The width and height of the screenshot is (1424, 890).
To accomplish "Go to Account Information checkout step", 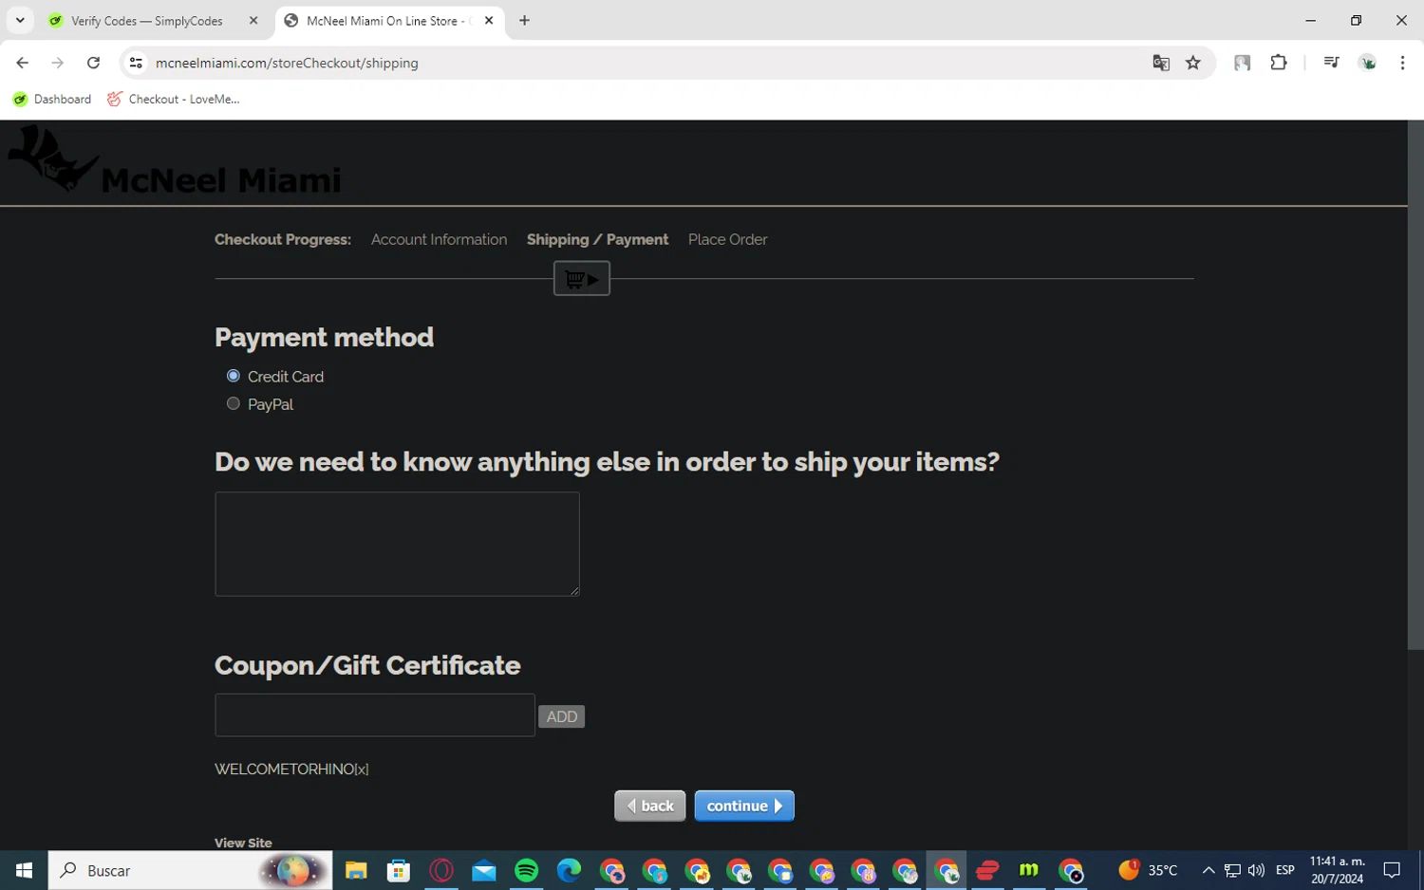I will (439, 240).
